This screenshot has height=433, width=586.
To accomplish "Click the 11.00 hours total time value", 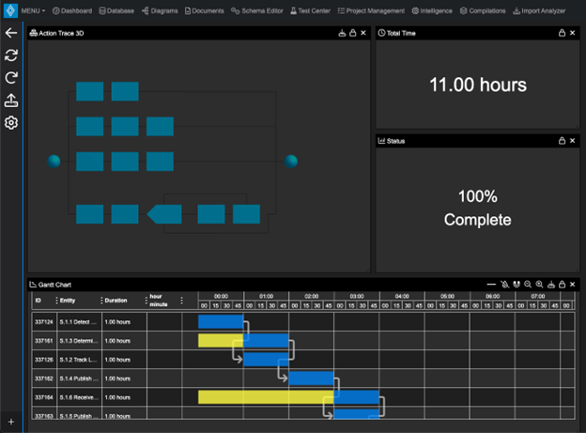I will tap(478, 85).
